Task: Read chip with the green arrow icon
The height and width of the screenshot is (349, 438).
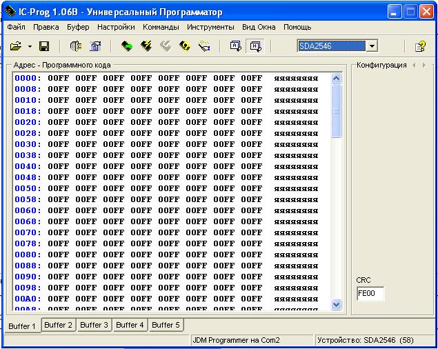Action: pos(127,46)
